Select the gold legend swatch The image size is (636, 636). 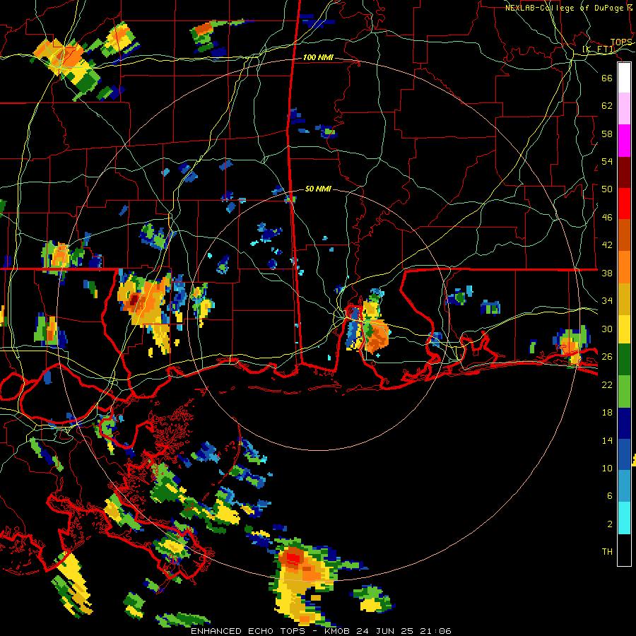coord(624,299)
